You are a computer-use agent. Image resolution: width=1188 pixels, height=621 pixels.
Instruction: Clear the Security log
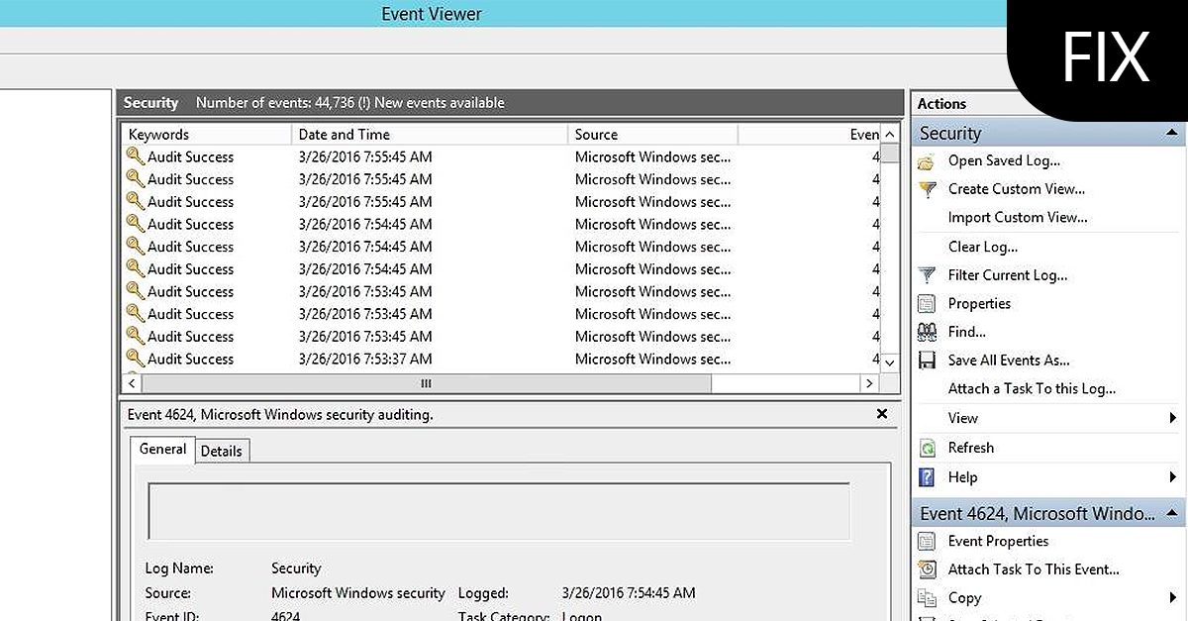coord(983,246)
